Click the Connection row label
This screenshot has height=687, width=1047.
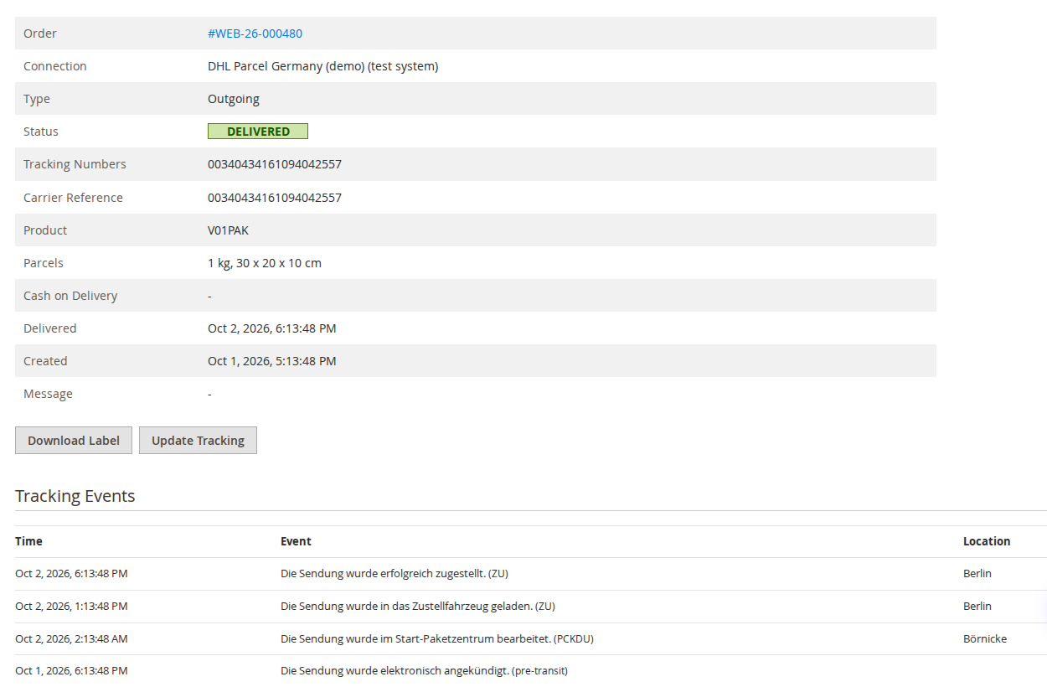(x=55, y=66)
